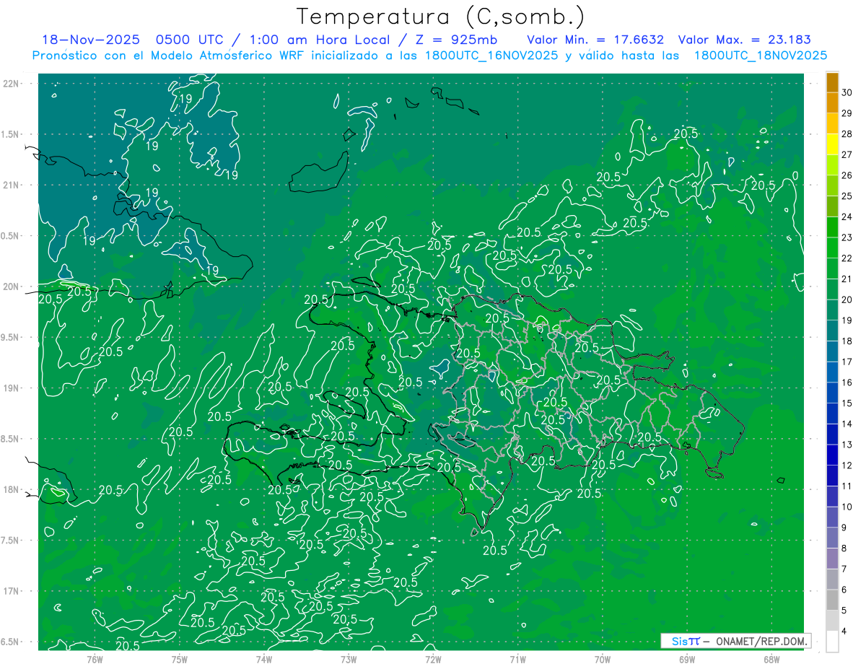
Task: Click the "19N" latitude label
Action: 11,388
